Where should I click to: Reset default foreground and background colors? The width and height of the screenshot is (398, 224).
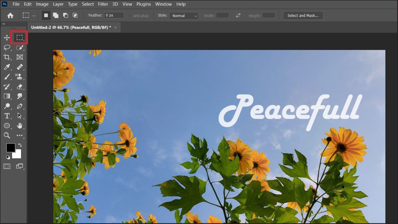[8, 157]
